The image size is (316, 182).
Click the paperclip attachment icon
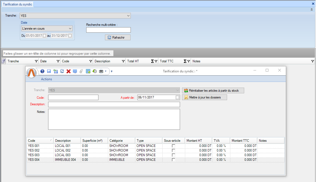81,71
